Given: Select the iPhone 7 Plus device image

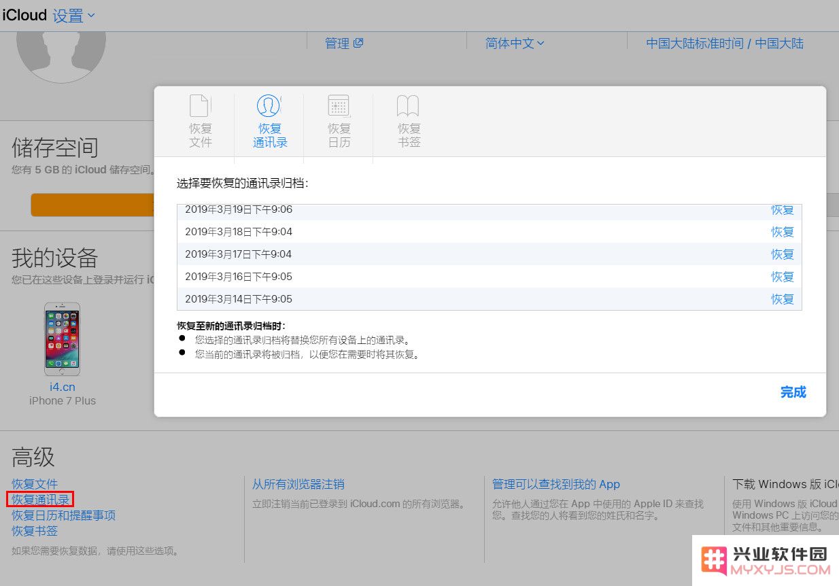Looking at the screenshot, I should click(62, 339).
